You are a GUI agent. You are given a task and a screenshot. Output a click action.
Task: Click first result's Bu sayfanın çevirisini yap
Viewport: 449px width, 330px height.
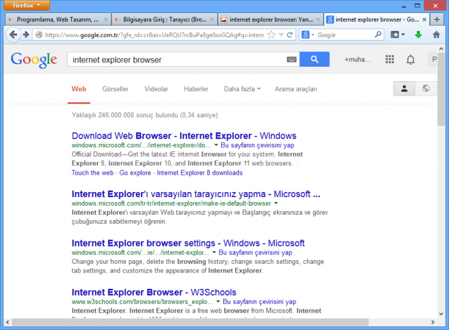258,145
